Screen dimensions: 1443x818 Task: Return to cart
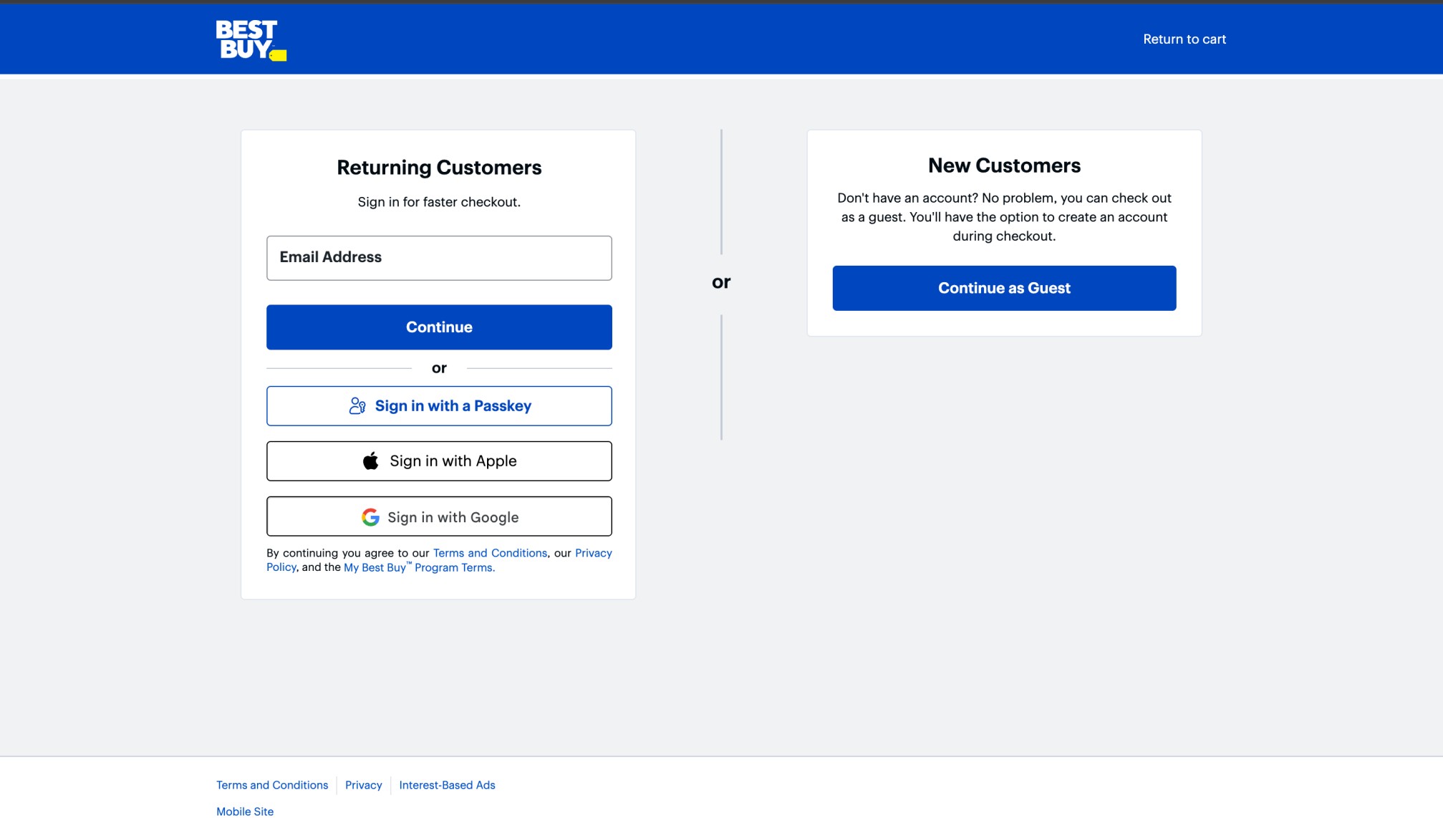pyautogui.click(x=1184, y=39)
